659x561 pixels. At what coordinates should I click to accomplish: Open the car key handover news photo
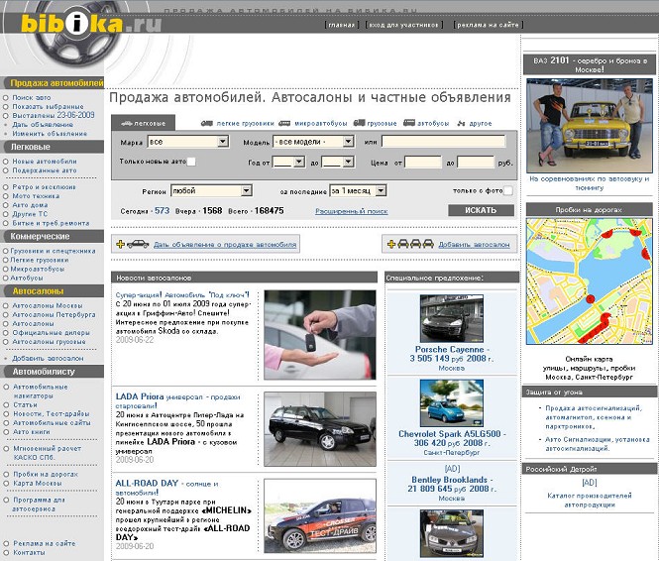320,334
